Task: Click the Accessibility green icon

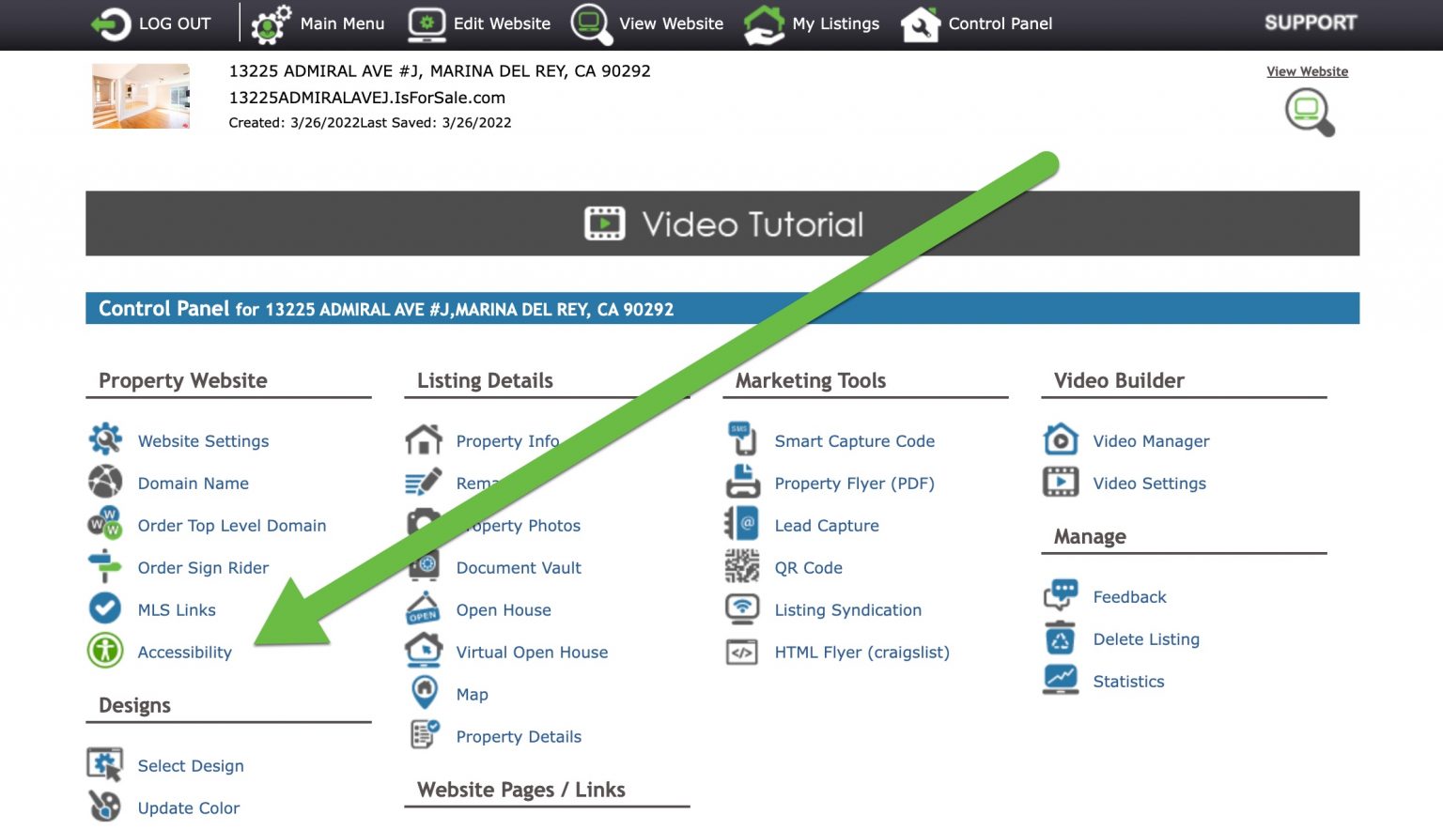Action: point(105,652)
